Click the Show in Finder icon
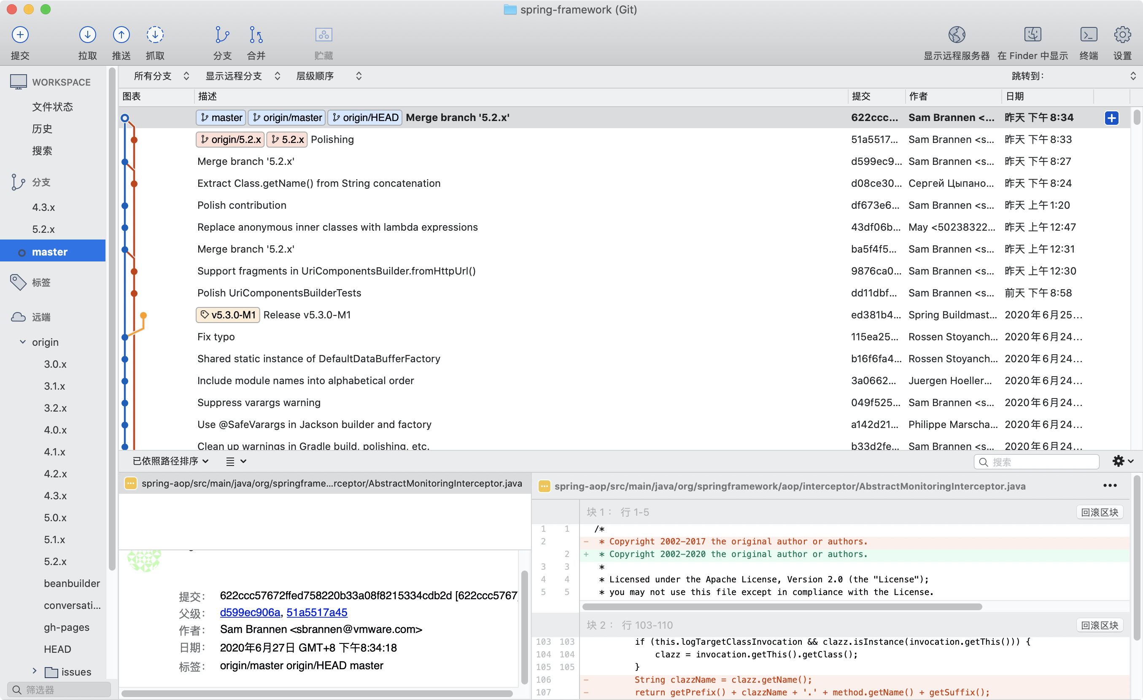Viewport: 1143px width, 700px height. tap(1032, 35)
